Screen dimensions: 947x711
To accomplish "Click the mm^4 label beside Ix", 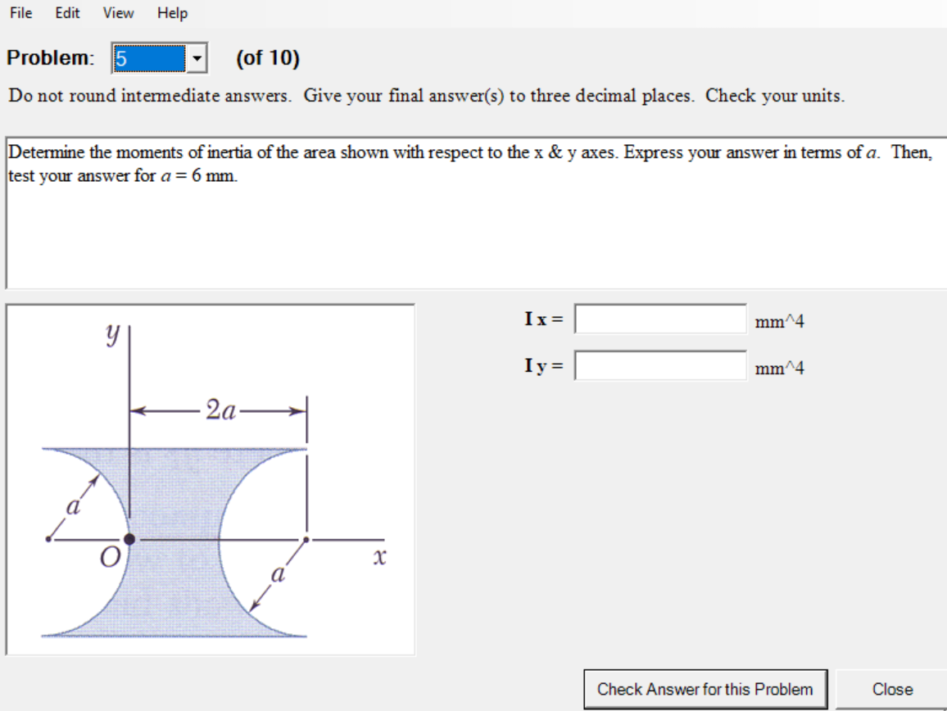I will (x=779, y=321).
